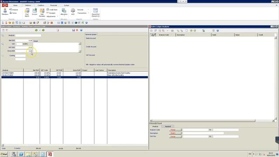This screenshot has height=157, width=279.
Task: Click the ACR printer icon
Action: [73, 12]
